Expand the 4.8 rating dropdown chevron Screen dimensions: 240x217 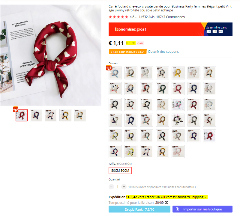(x=136, y=17)
